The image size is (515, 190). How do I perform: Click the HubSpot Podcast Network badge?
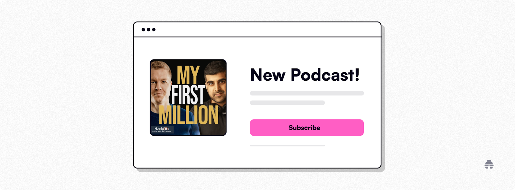[162, 130]
